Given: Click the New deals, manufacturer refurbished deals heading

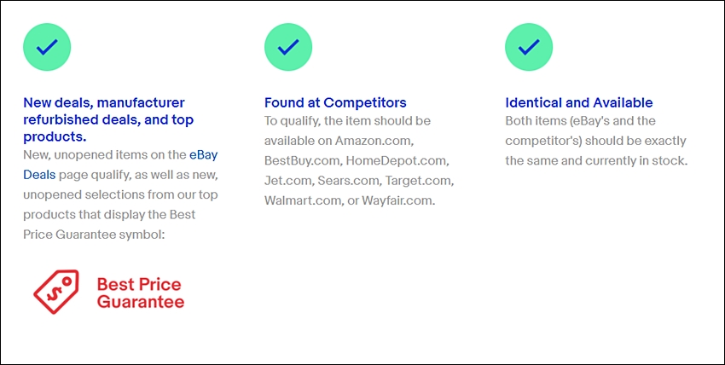Looking at the screenshot, I should 108,119.
